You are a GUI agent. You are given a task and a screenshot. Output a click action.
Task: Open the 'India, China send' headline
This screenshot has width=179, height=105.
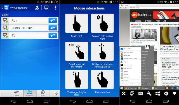point(170,78)
